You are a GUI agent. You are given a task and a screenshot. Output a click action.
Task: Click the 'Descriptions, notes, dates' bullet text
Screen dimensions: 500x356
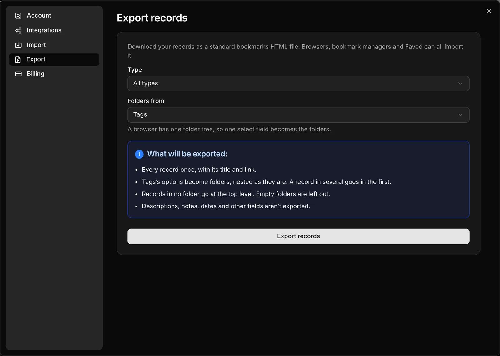click(226, 206)
